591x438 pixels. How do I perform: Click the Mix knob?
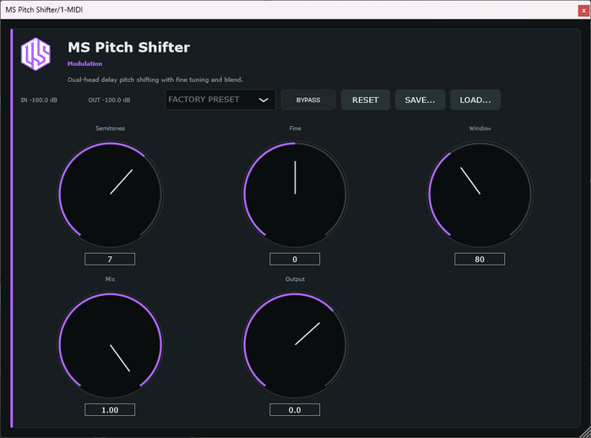110,345
